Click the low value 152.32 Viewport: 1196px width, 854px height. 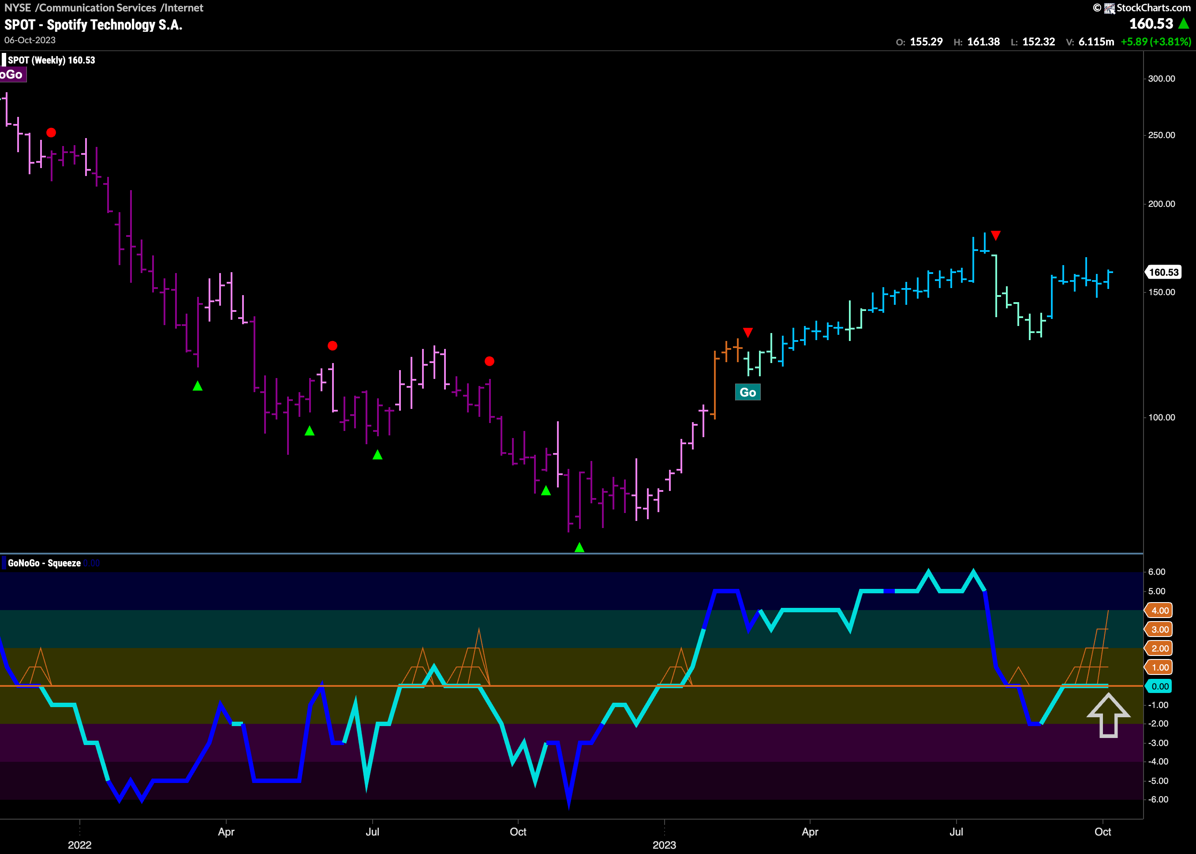[1038, 41]
